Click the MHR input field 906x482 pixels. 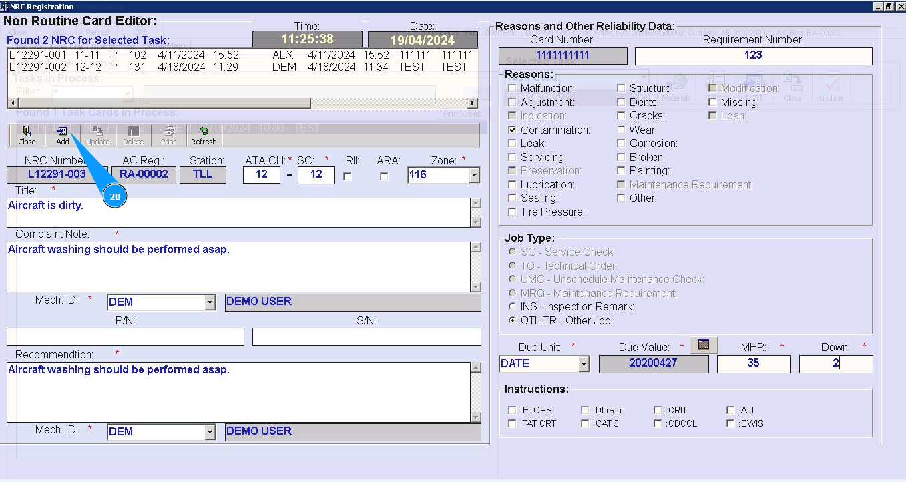coord(754,364)
